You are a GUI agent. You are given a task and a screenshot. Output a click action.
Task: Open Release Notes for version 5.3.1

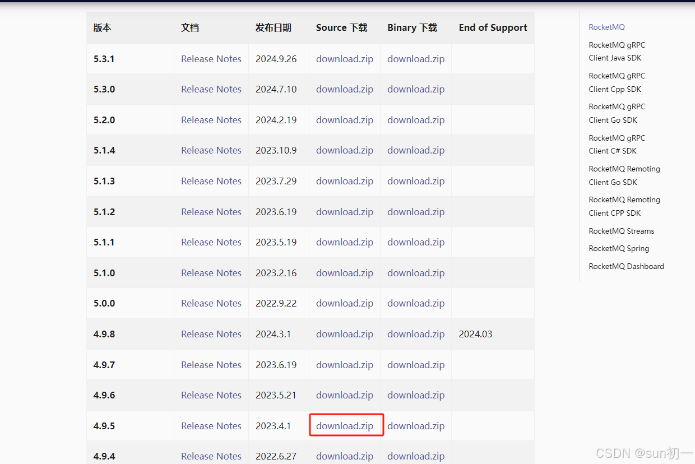point(211,58)
